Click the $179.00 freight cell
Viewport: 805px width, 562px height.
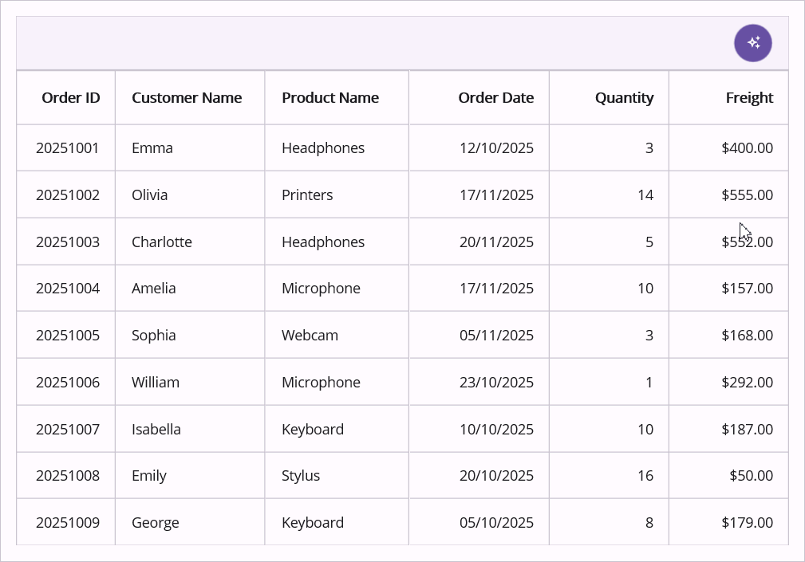747,523
